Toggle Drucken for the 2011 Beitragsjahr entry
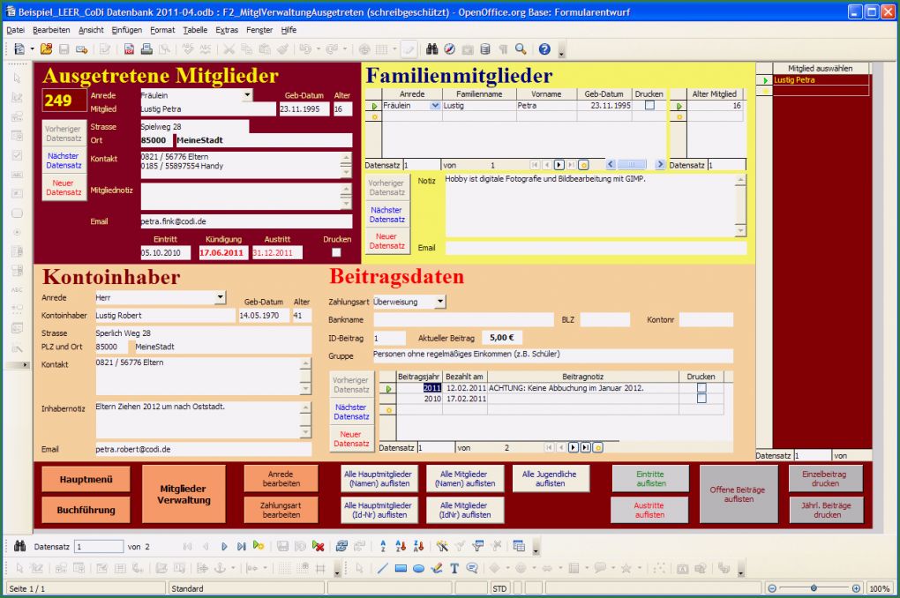Viewport: 900px width, 598px height. 701,388
